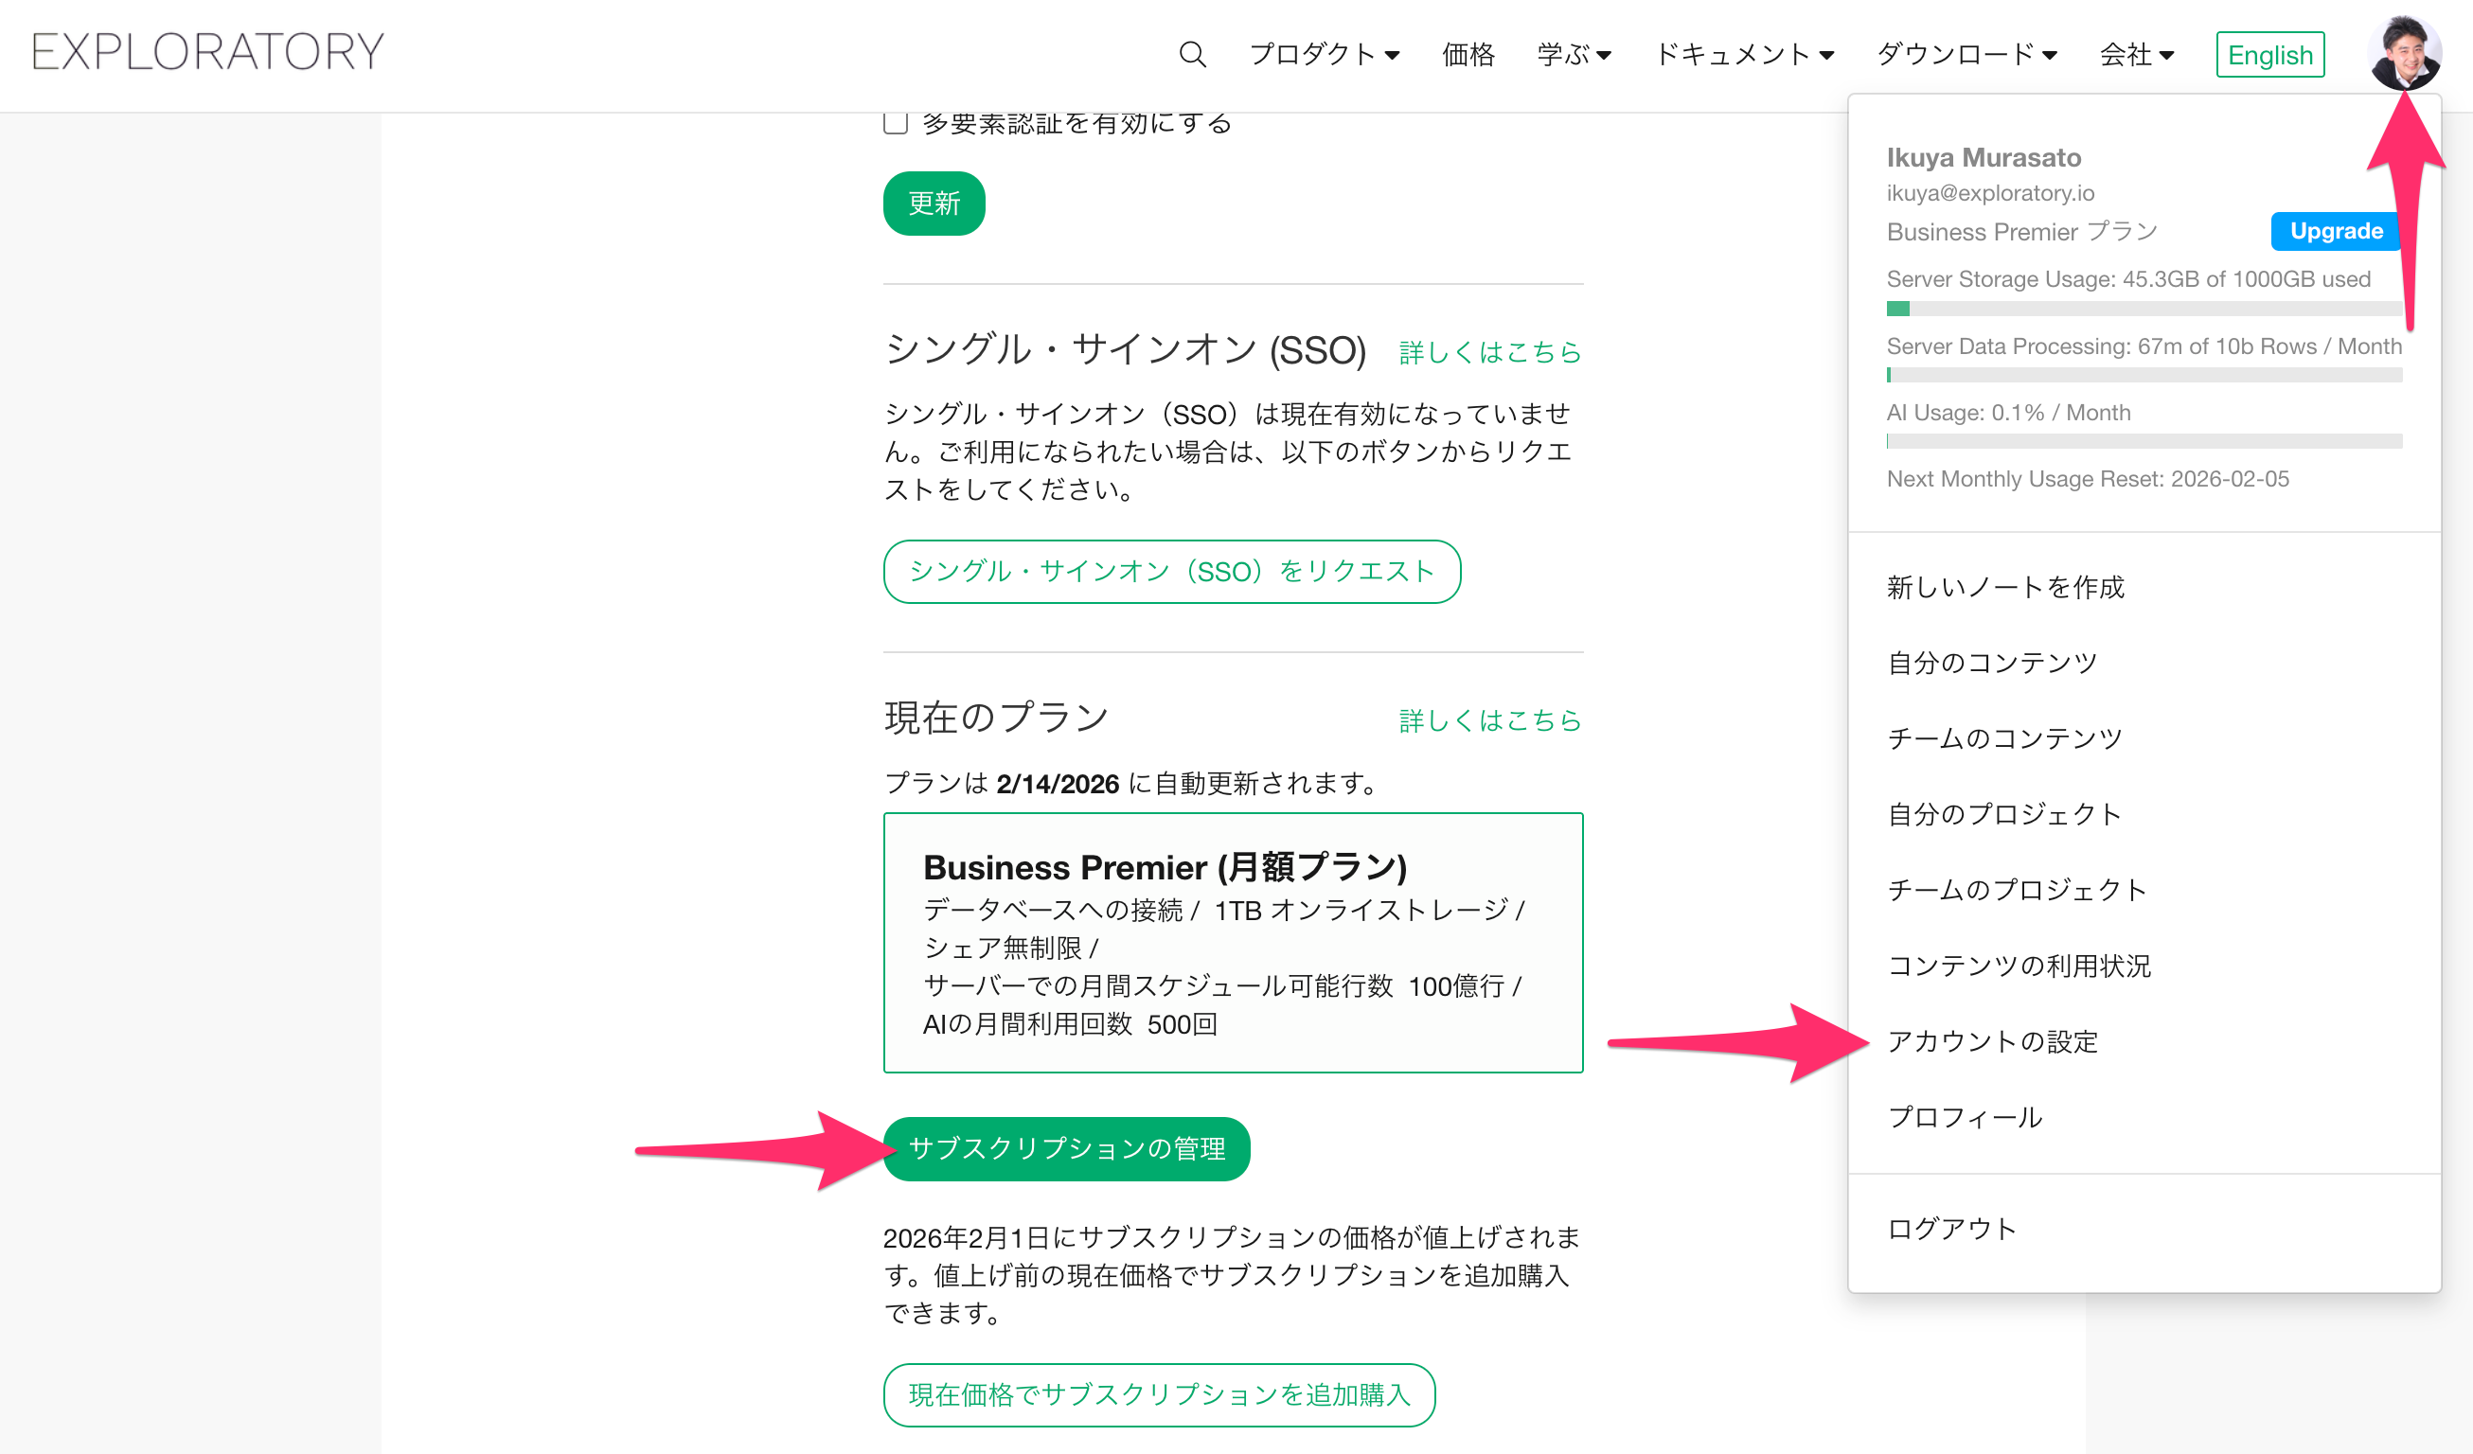This screenshot has width=2473, height=1454.
Task: Click the search magnifier icon
Action: pyautogui.click(x=1191, y=54)
